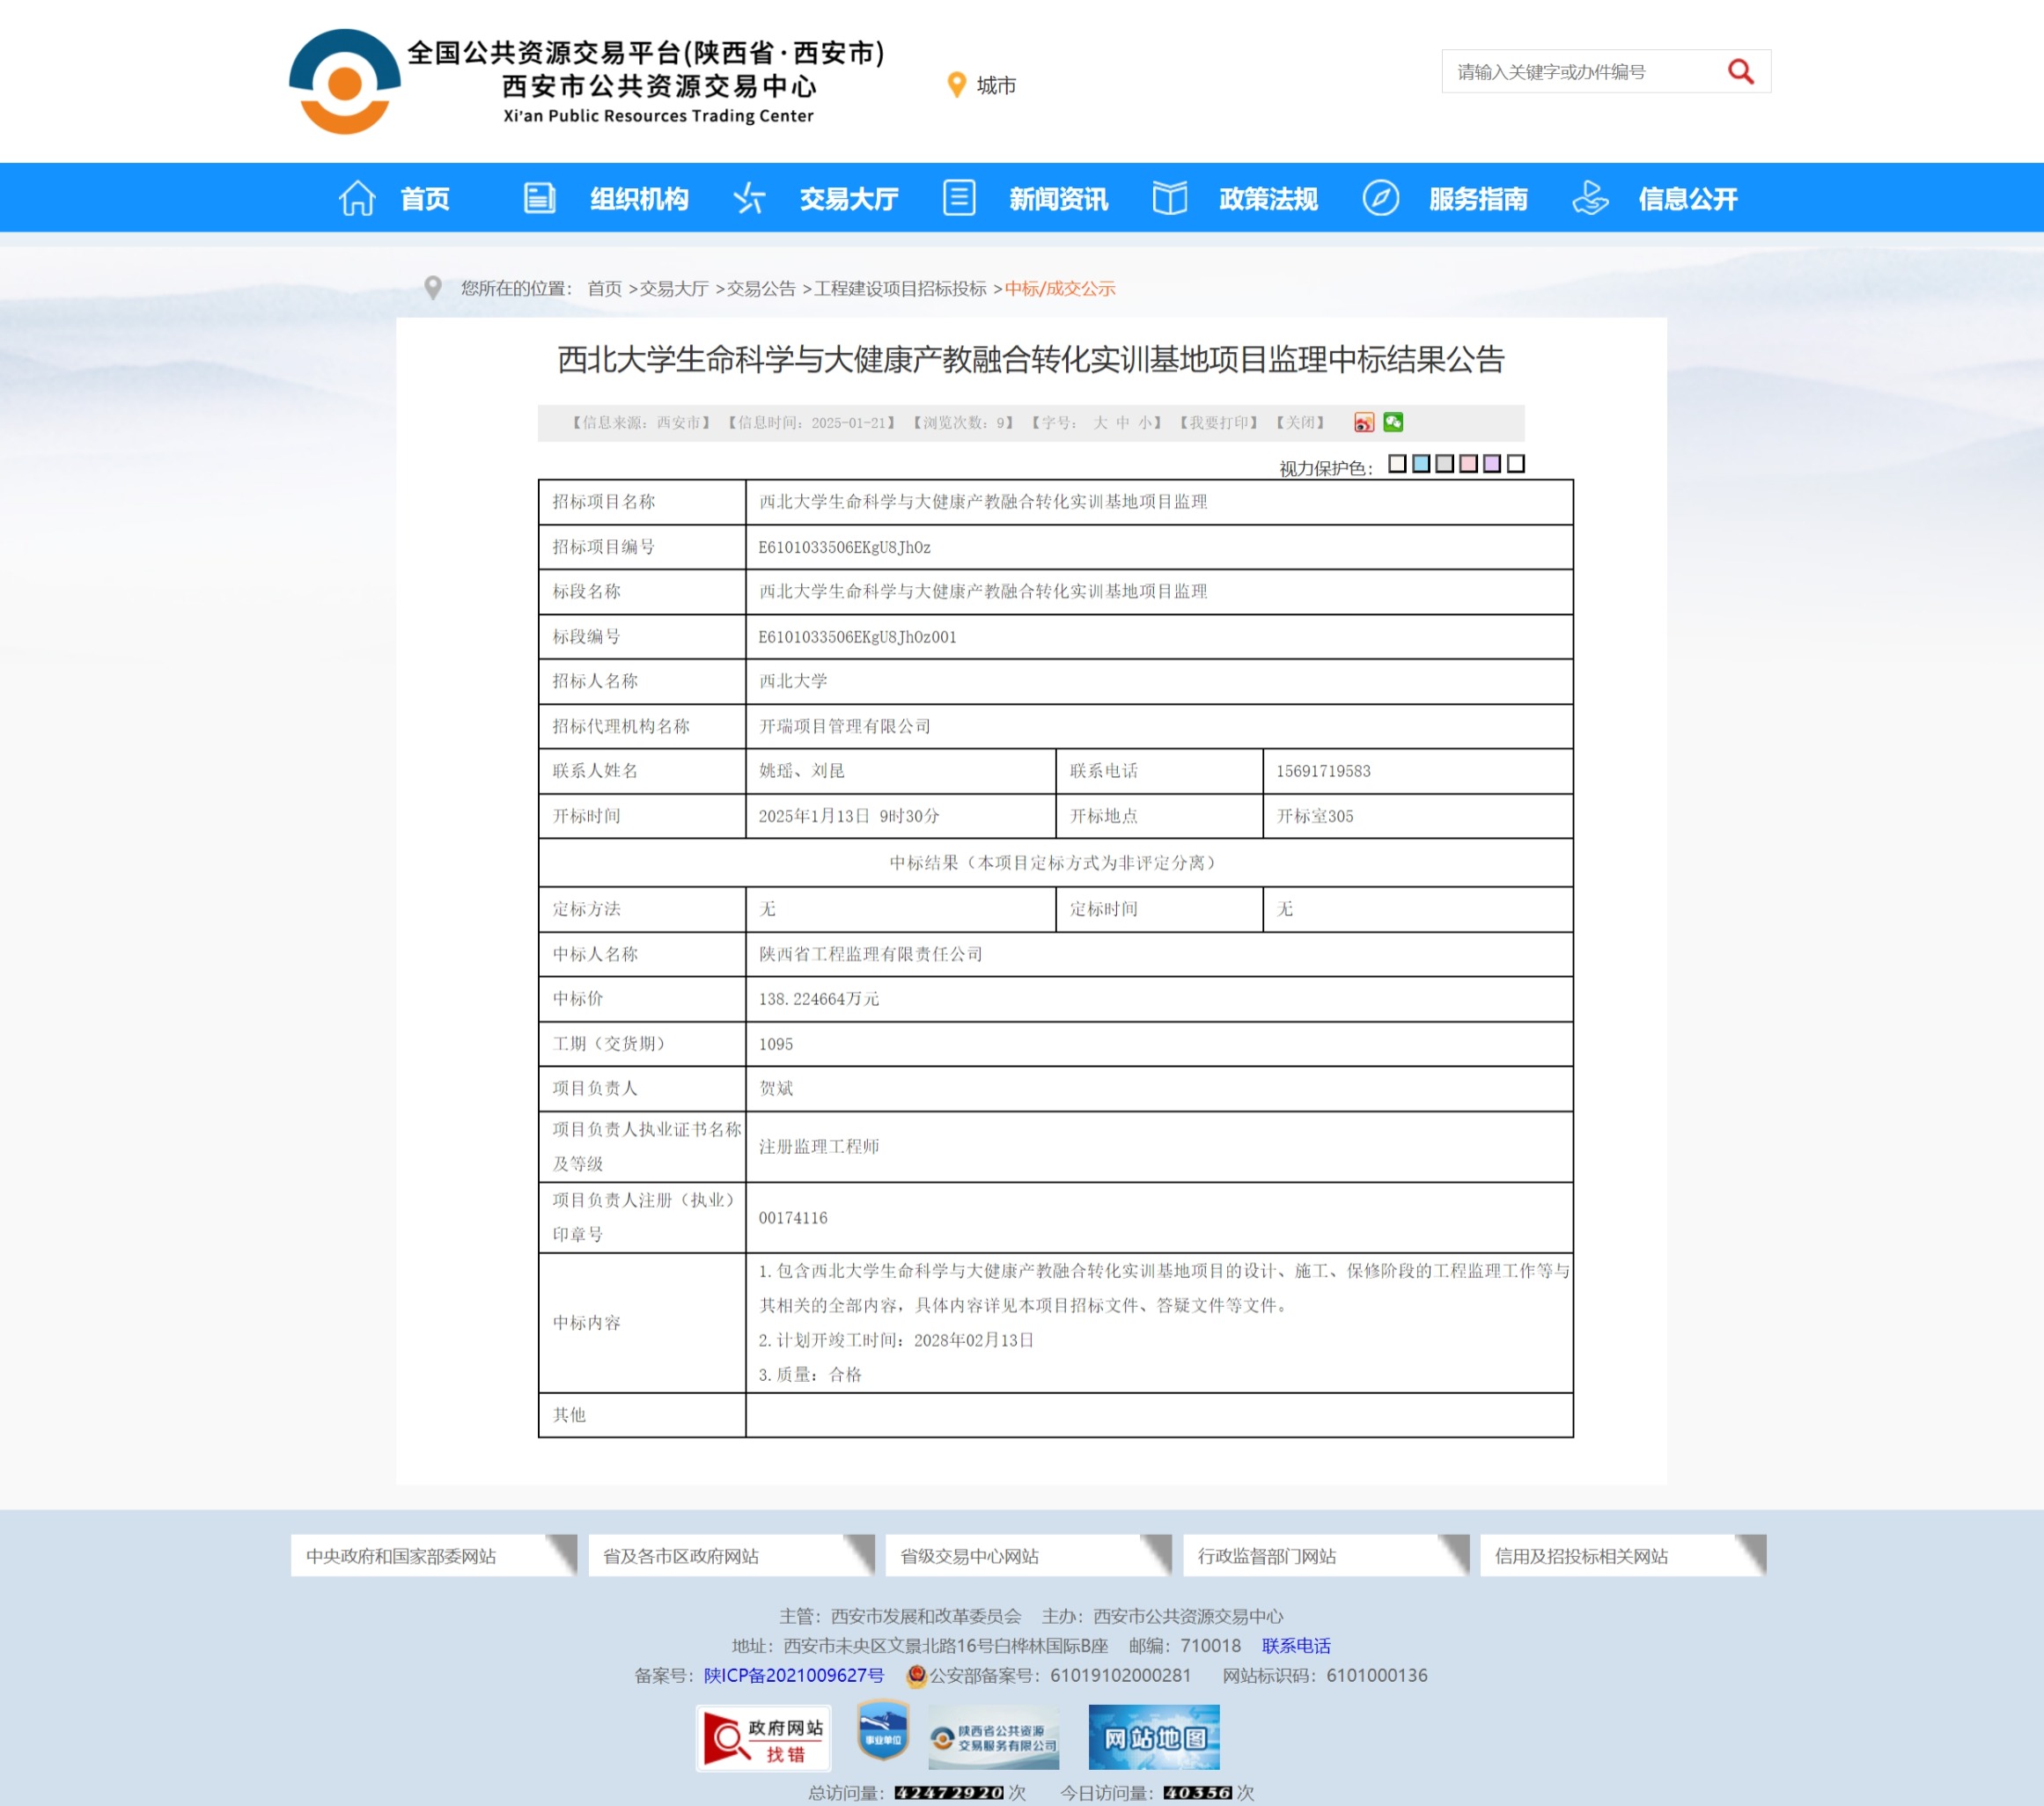Click the orange city location pin icon
Image resolution: width=2044 pixels, height=1806 pixels.
(956, 85)
